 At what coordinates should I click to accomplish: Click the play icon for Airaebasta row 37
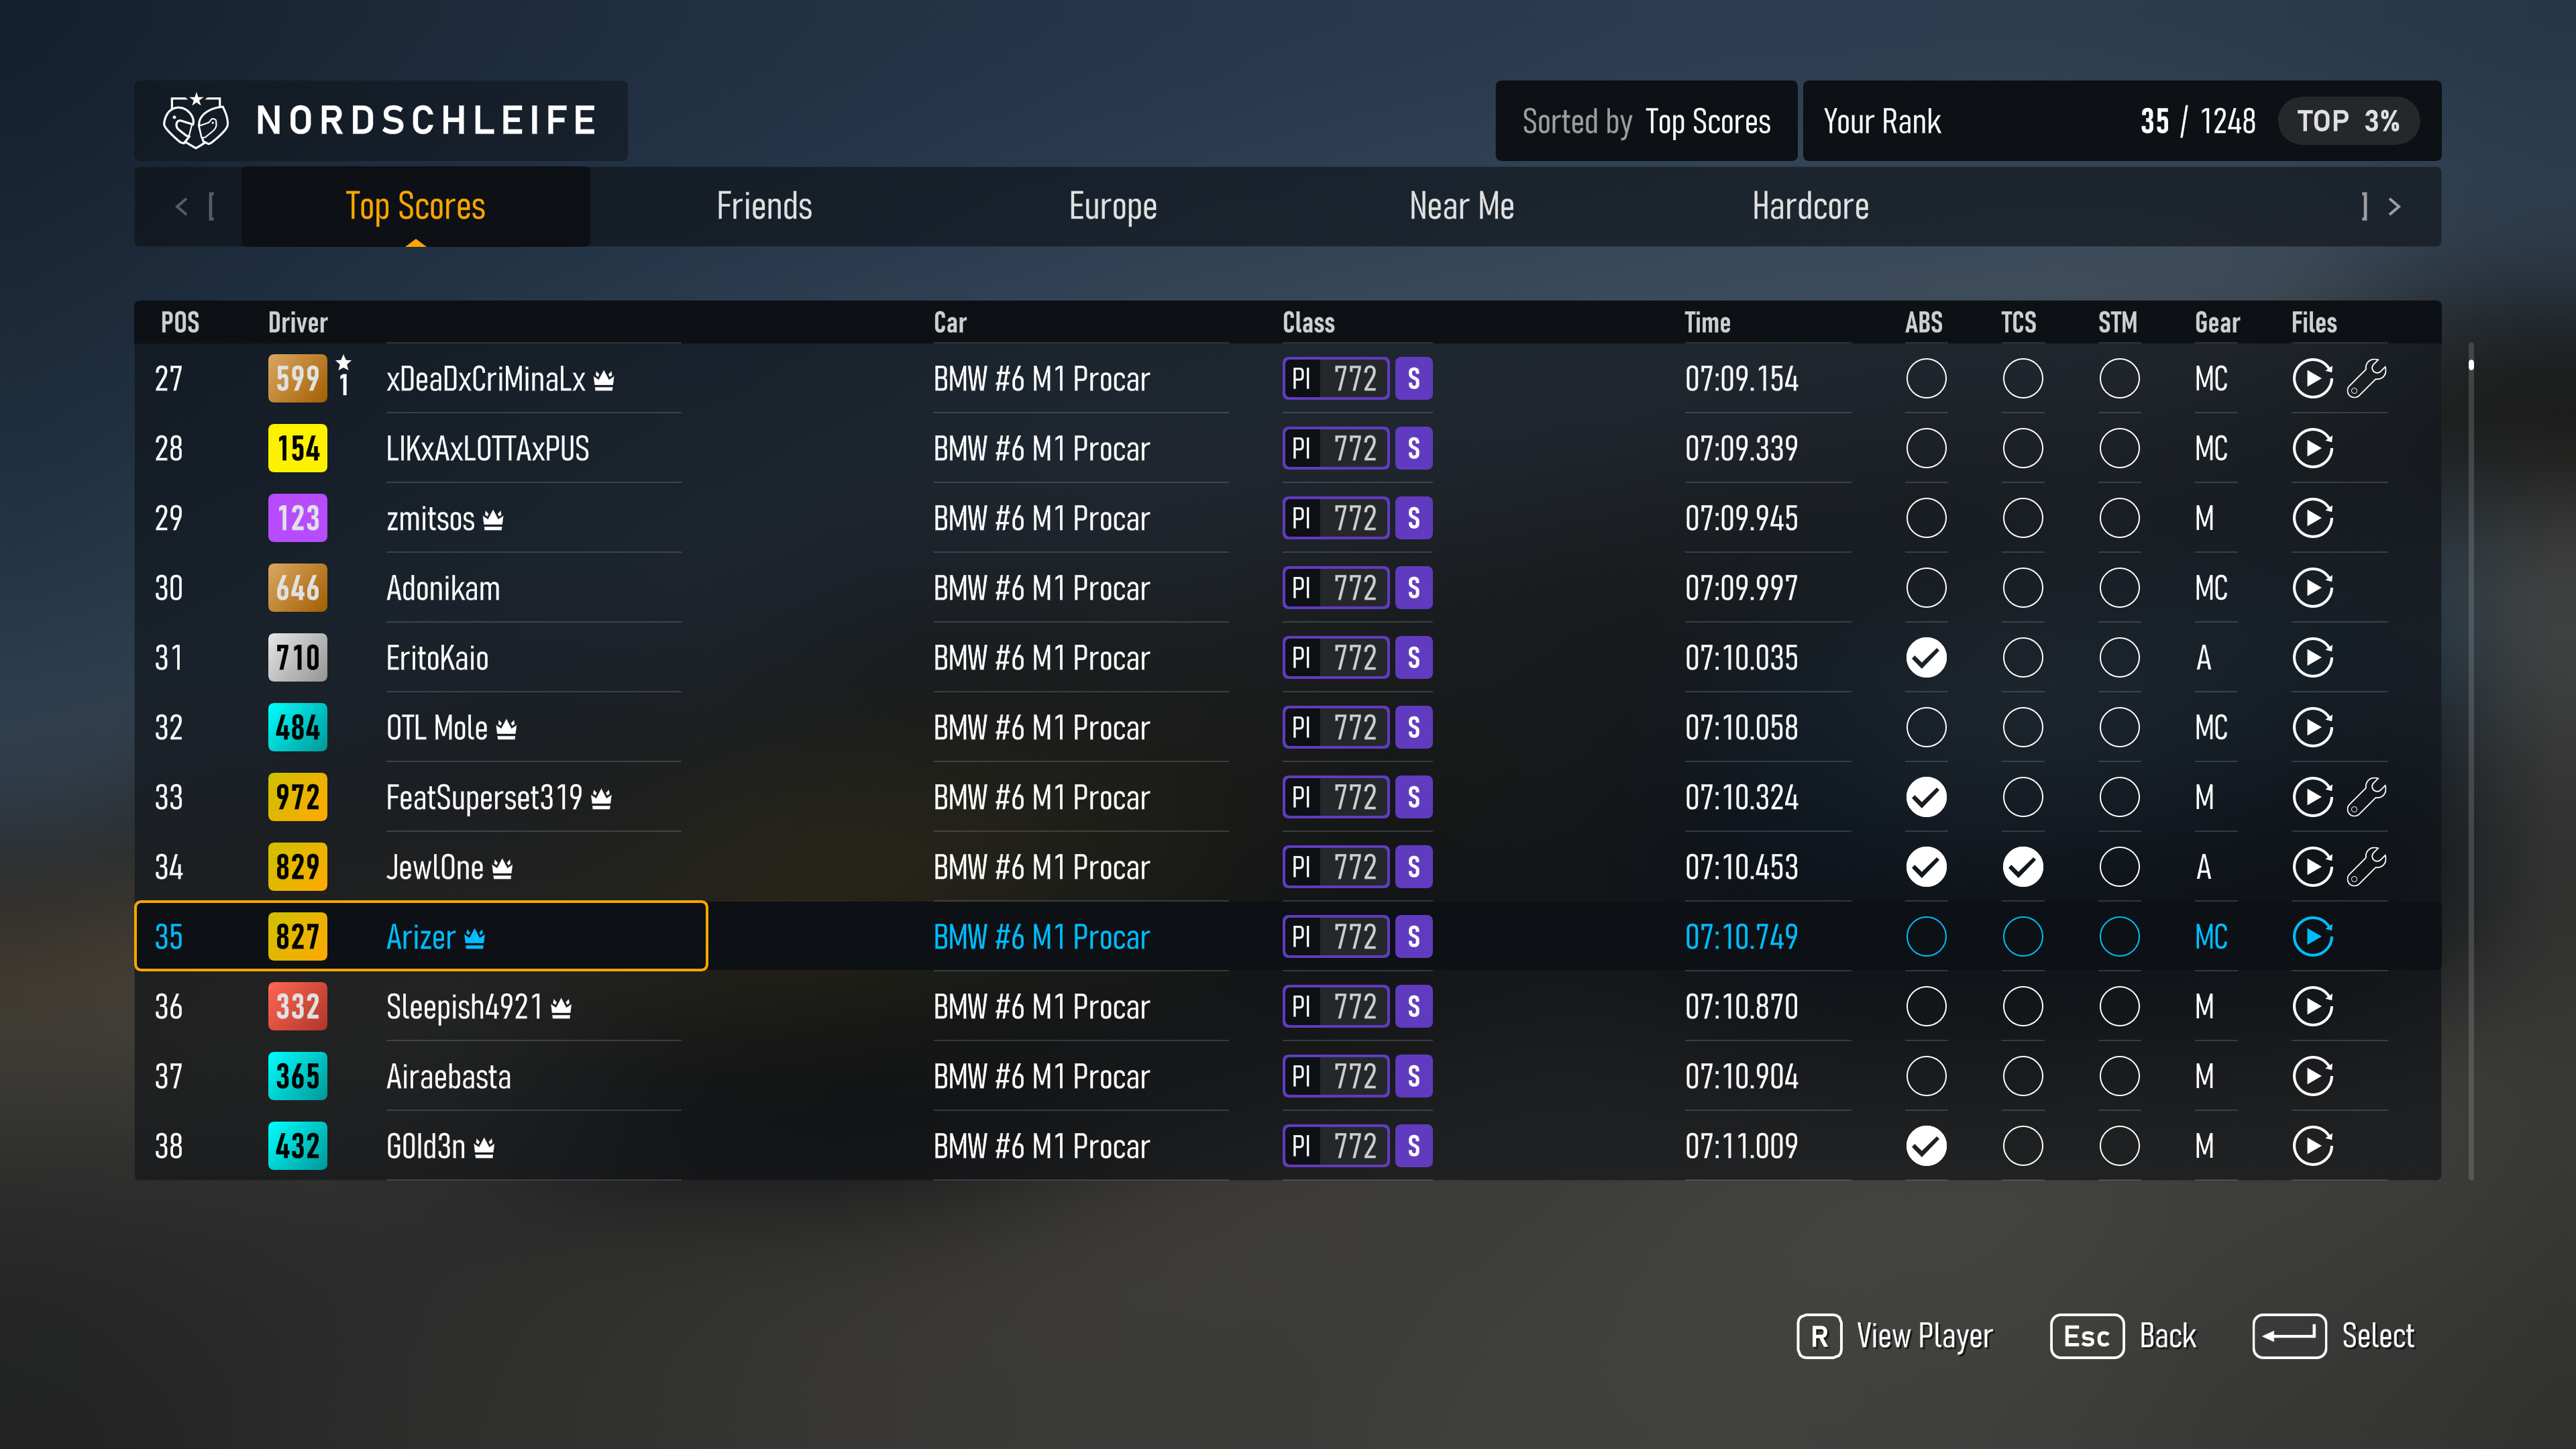point(2312,1076)
